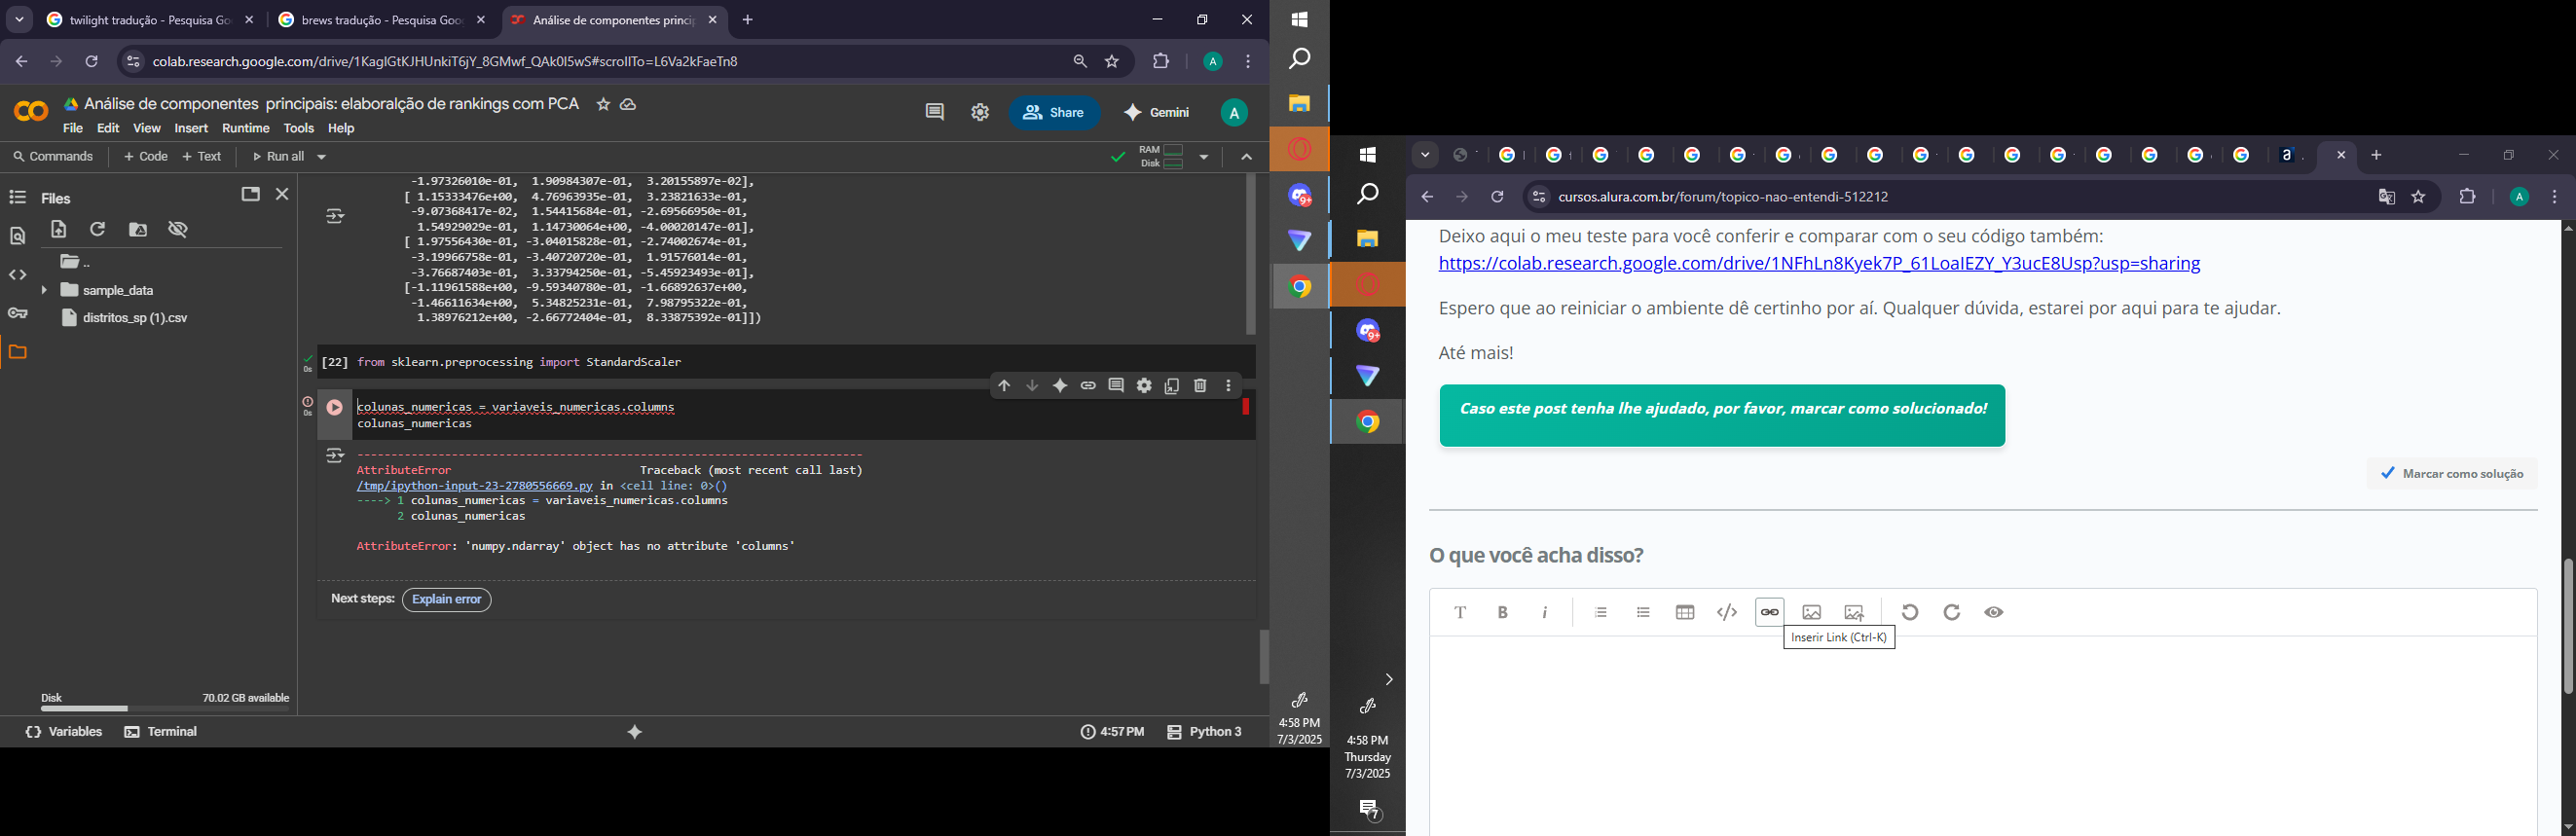
Task: Open the Variables panel
Action: point(64,732)
